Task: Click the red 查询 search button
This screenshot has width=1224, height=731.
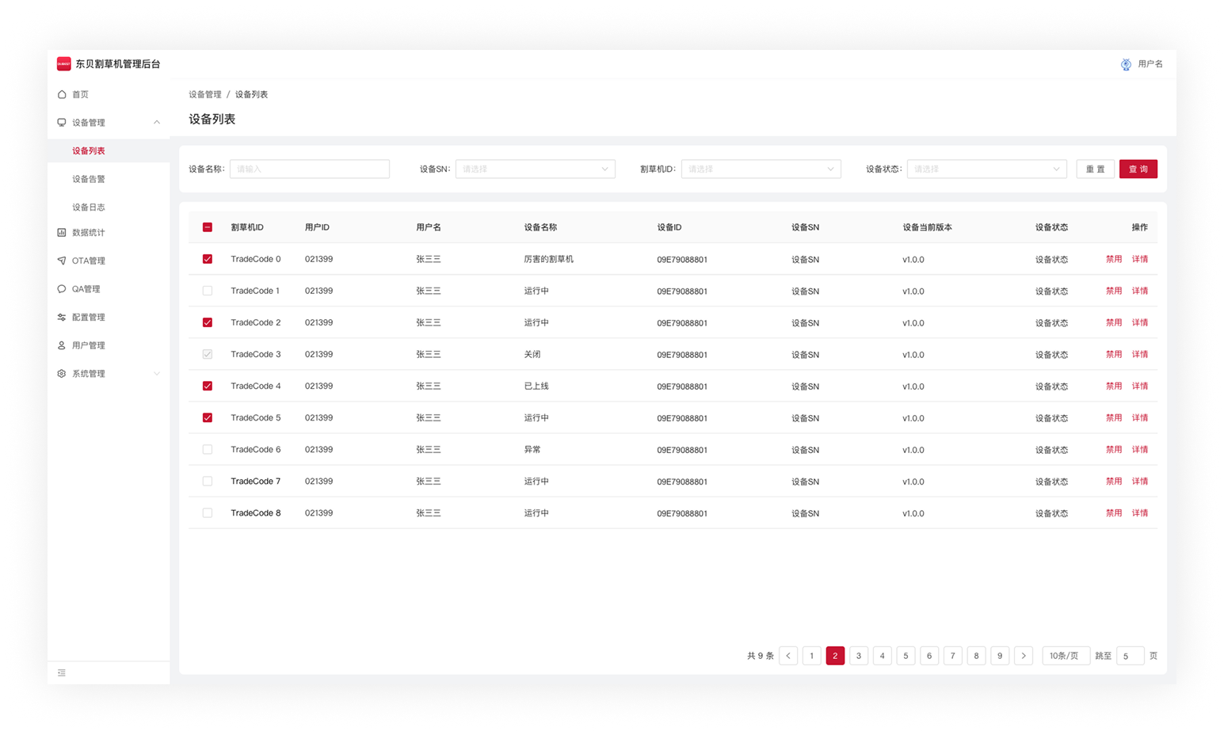Action: pyautogui.click(x=1138, y=169)
